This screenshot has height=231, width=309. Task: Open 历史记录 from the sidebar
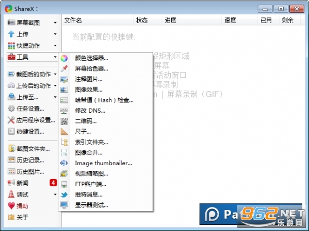30,160
